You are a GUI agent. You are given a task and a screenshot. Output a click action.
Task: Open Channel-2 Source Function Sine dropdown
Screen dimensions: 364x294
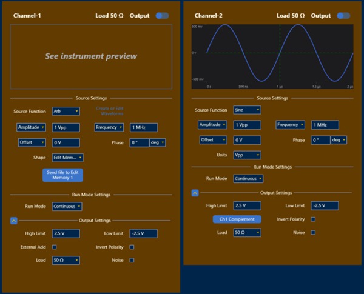coord(247,110)
